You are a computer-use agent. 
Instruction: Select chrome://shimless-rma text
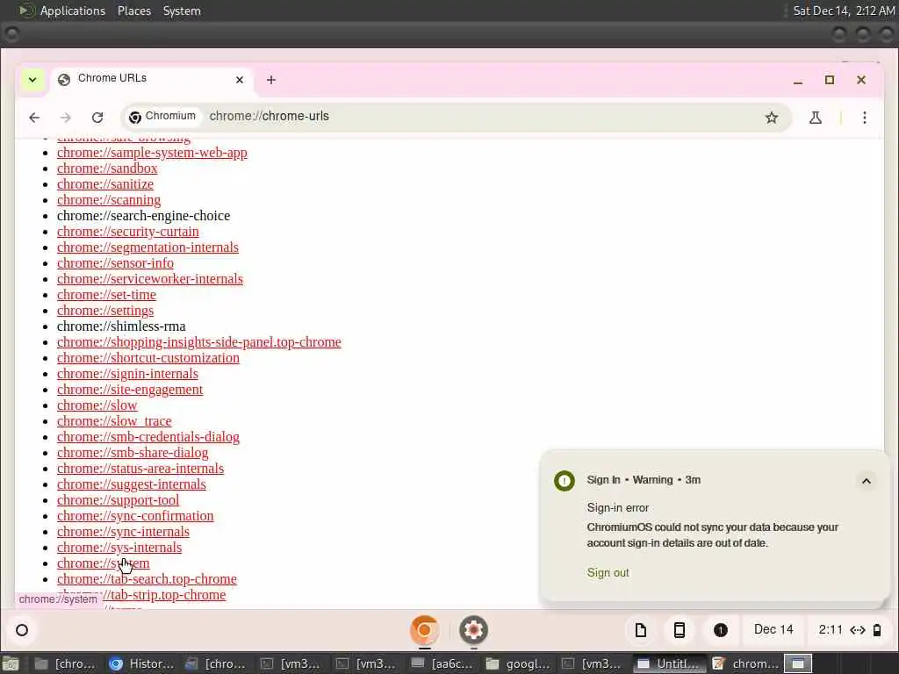click(x=121, y=326)
